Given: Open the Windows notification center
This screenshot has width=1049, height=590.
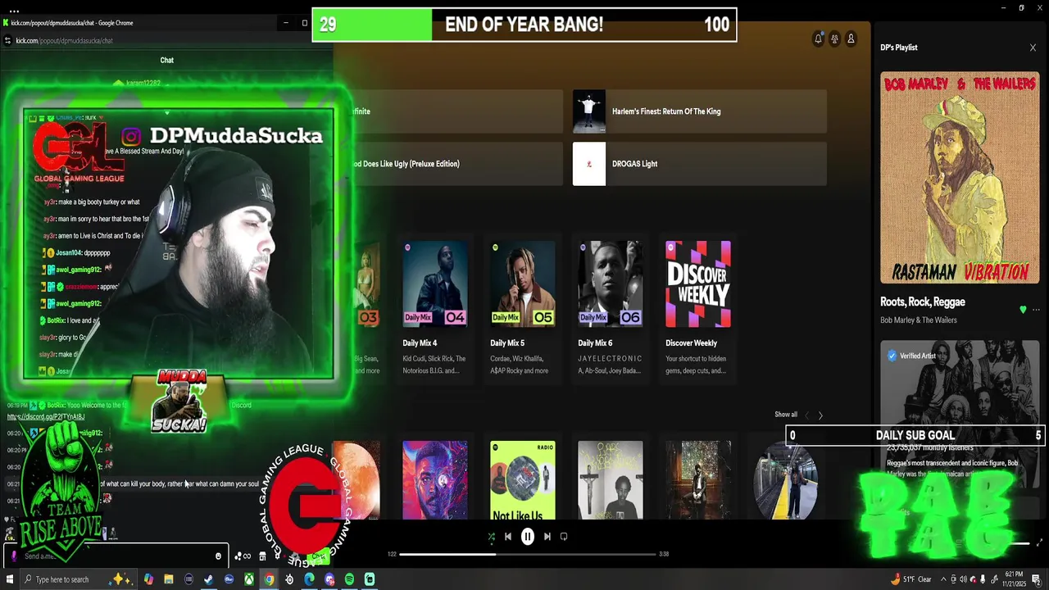Looking at the screenshot, I should click(1036, 579).
